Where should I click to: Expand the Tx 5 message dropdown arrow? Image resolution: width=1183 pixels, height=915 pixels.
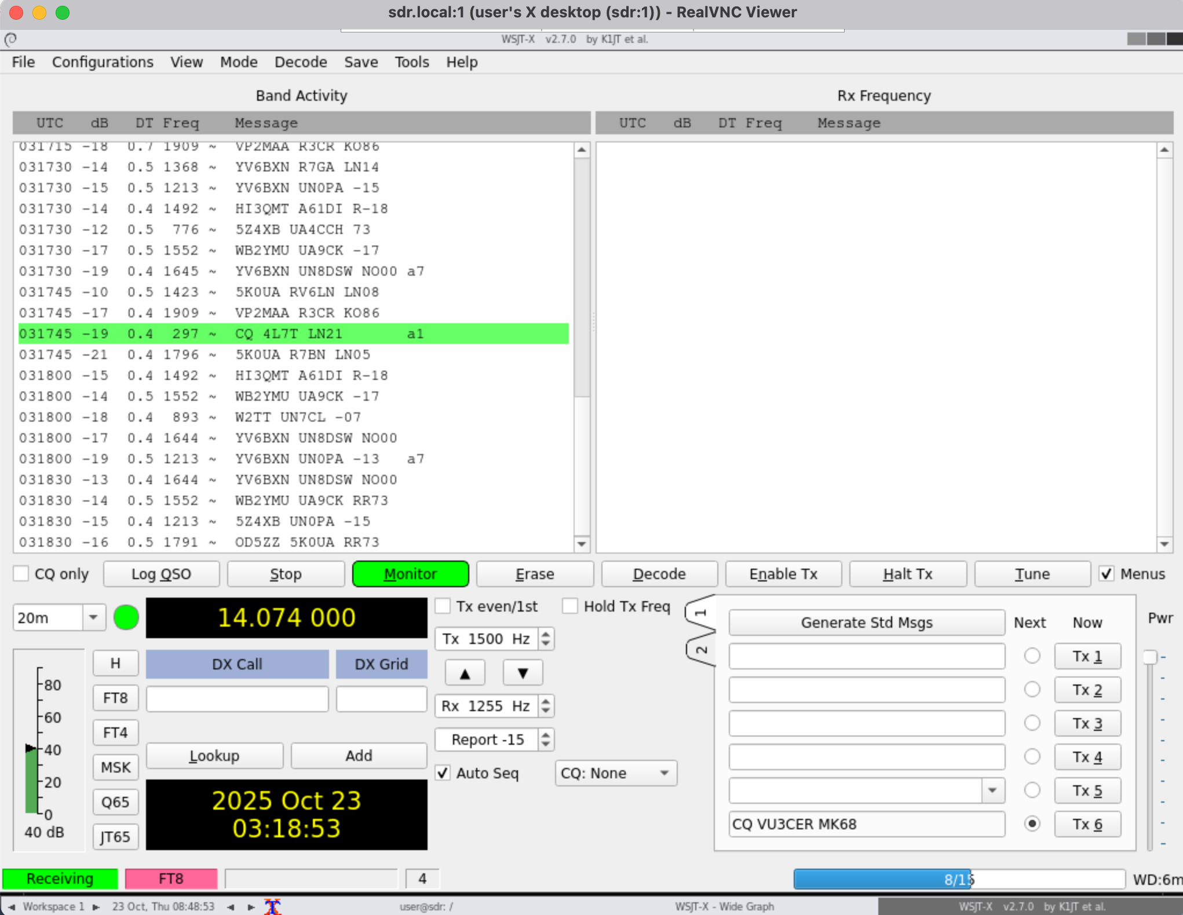[993, 790]
